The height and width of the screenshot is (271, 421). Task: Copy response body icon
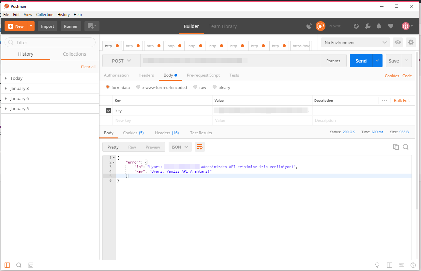(x=396, y=147)
